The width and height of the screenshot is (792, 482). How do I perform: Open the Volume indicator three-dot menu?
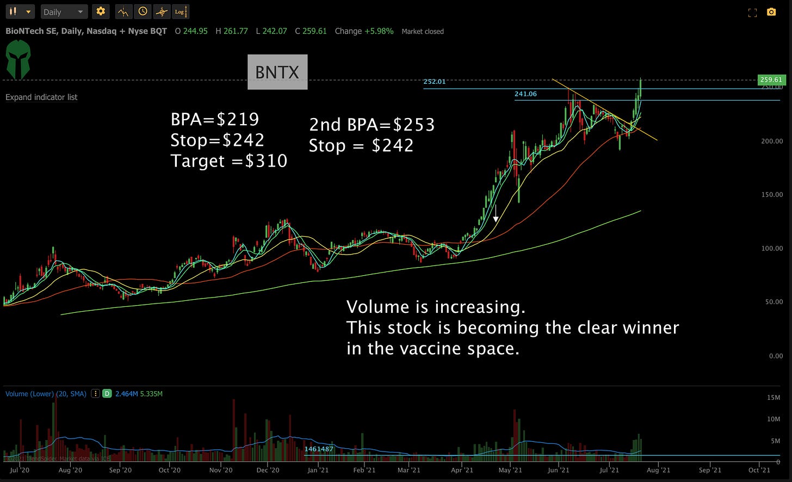[95, 393]
